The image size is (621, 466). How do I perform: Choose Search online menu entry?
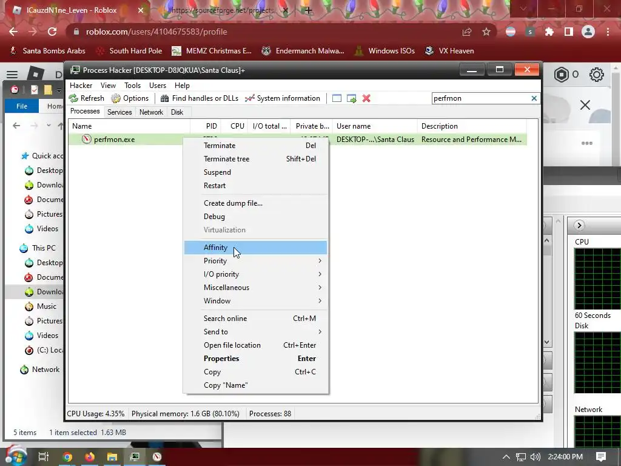coord(255,318)
